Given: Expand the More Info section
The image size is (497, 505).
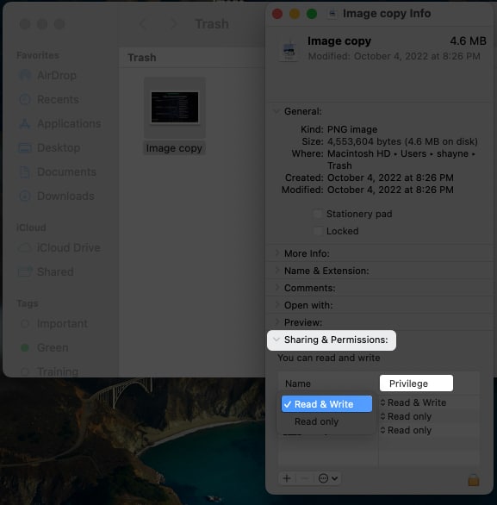Looking at the screenshot, I should (276, 253).
